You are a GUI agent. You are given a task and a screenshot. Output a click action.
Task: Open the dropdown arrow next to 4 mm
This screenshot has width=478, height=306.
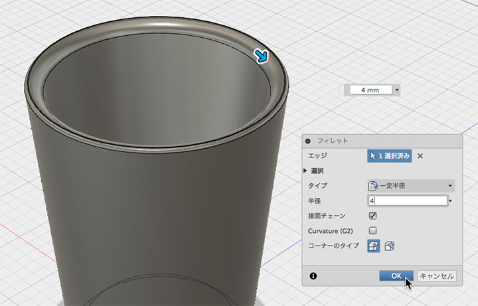point(397,90)
